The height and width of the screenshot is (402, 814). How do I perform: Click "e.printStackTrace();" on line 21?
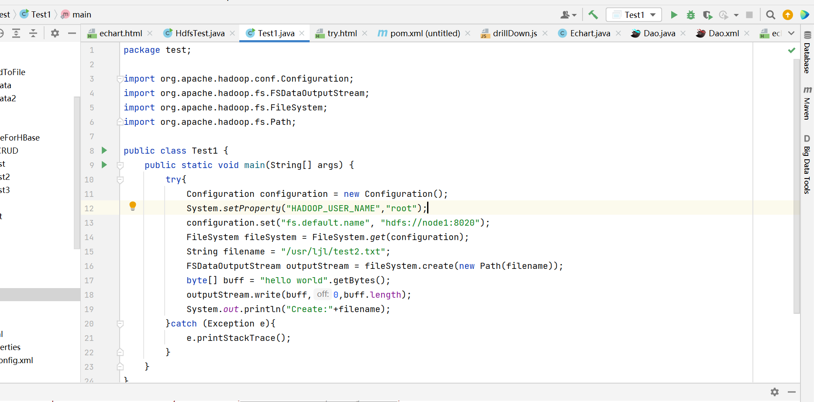238,338
